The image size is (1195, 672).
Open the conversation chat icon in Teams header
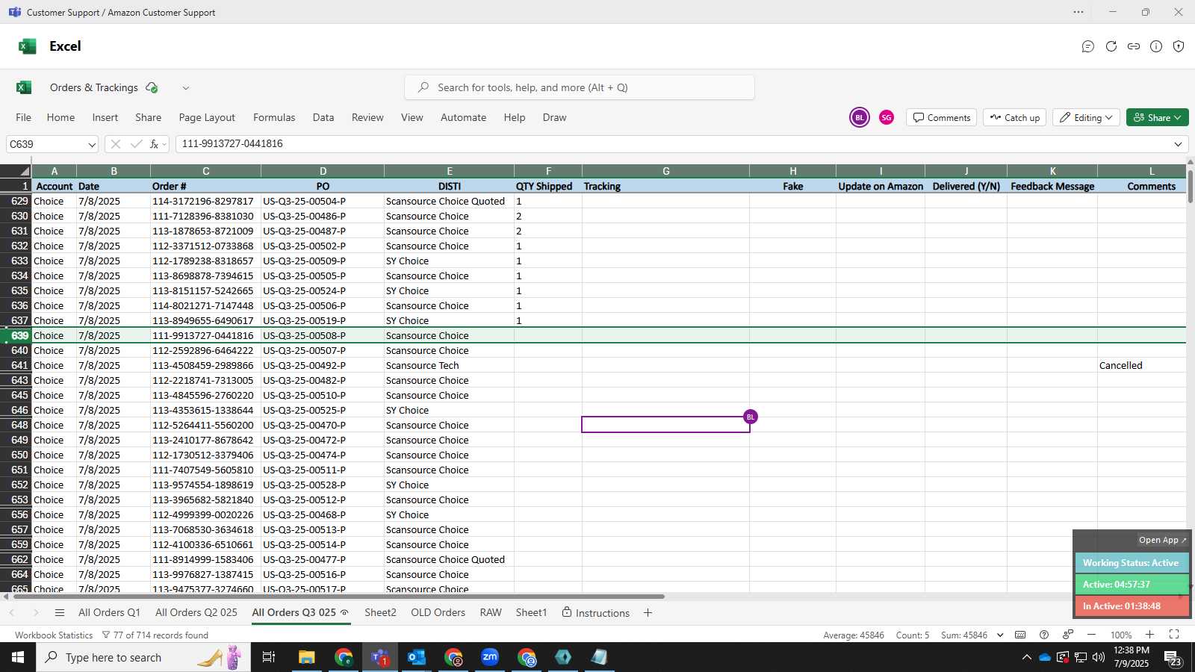[x=1088, y=46]
